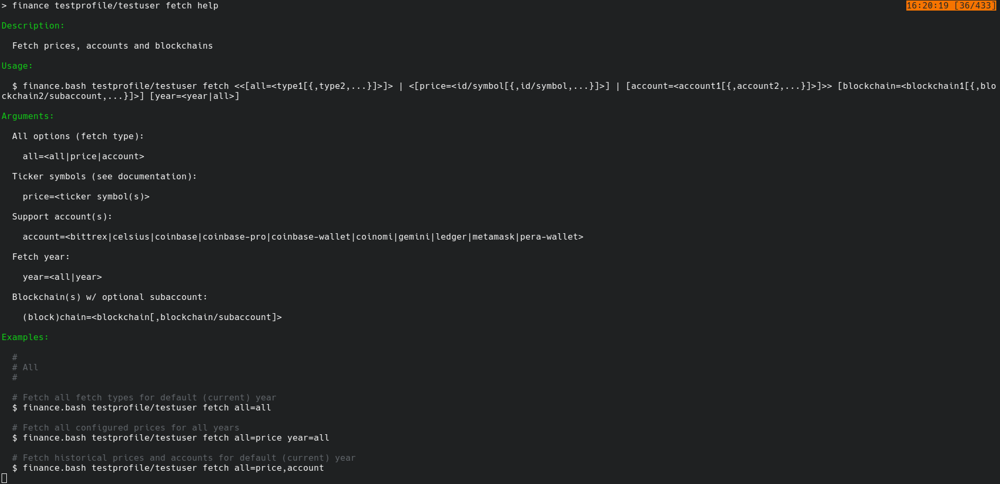Click the "Ticker symbols (see documentation):" label
The image size is (1000, 484).
tap(104, 177)
